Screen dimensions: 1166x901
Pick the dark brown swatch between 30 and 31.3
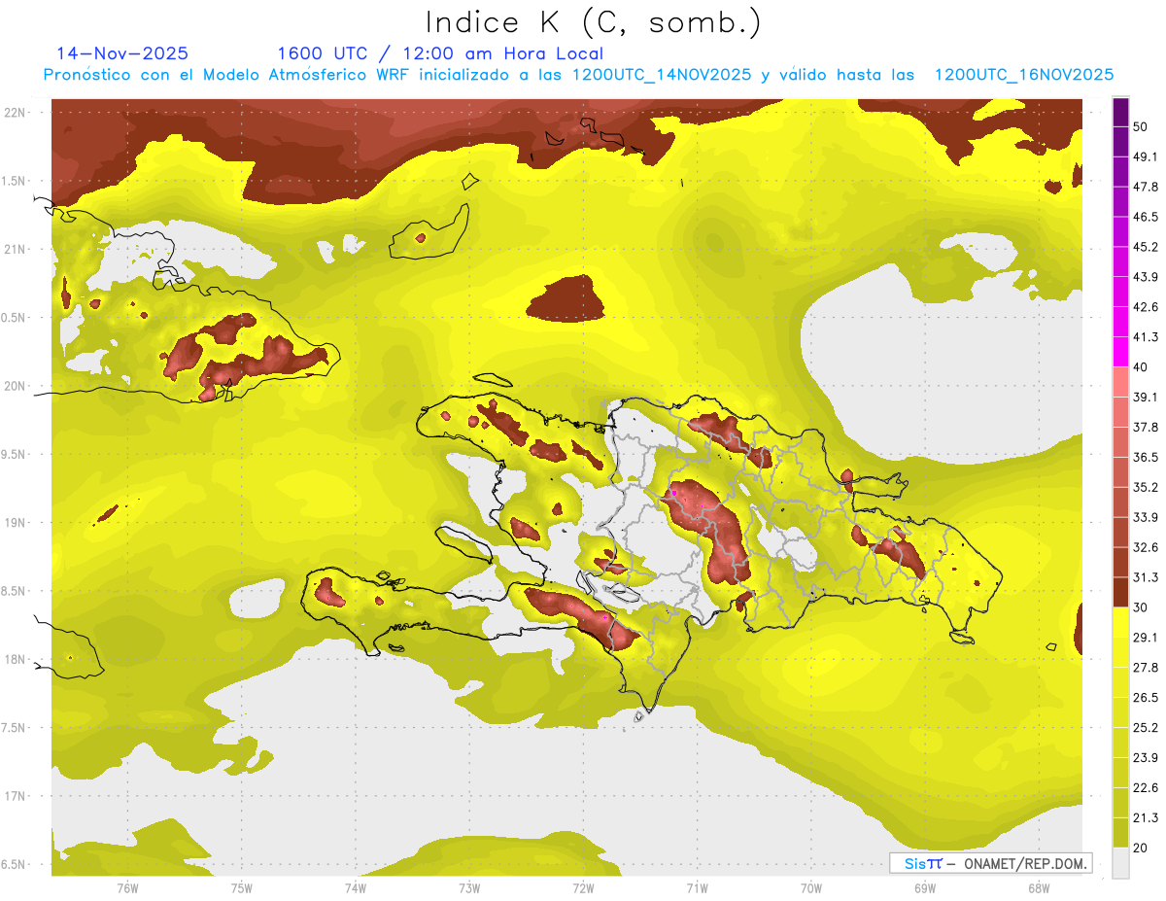[1120, 592]
